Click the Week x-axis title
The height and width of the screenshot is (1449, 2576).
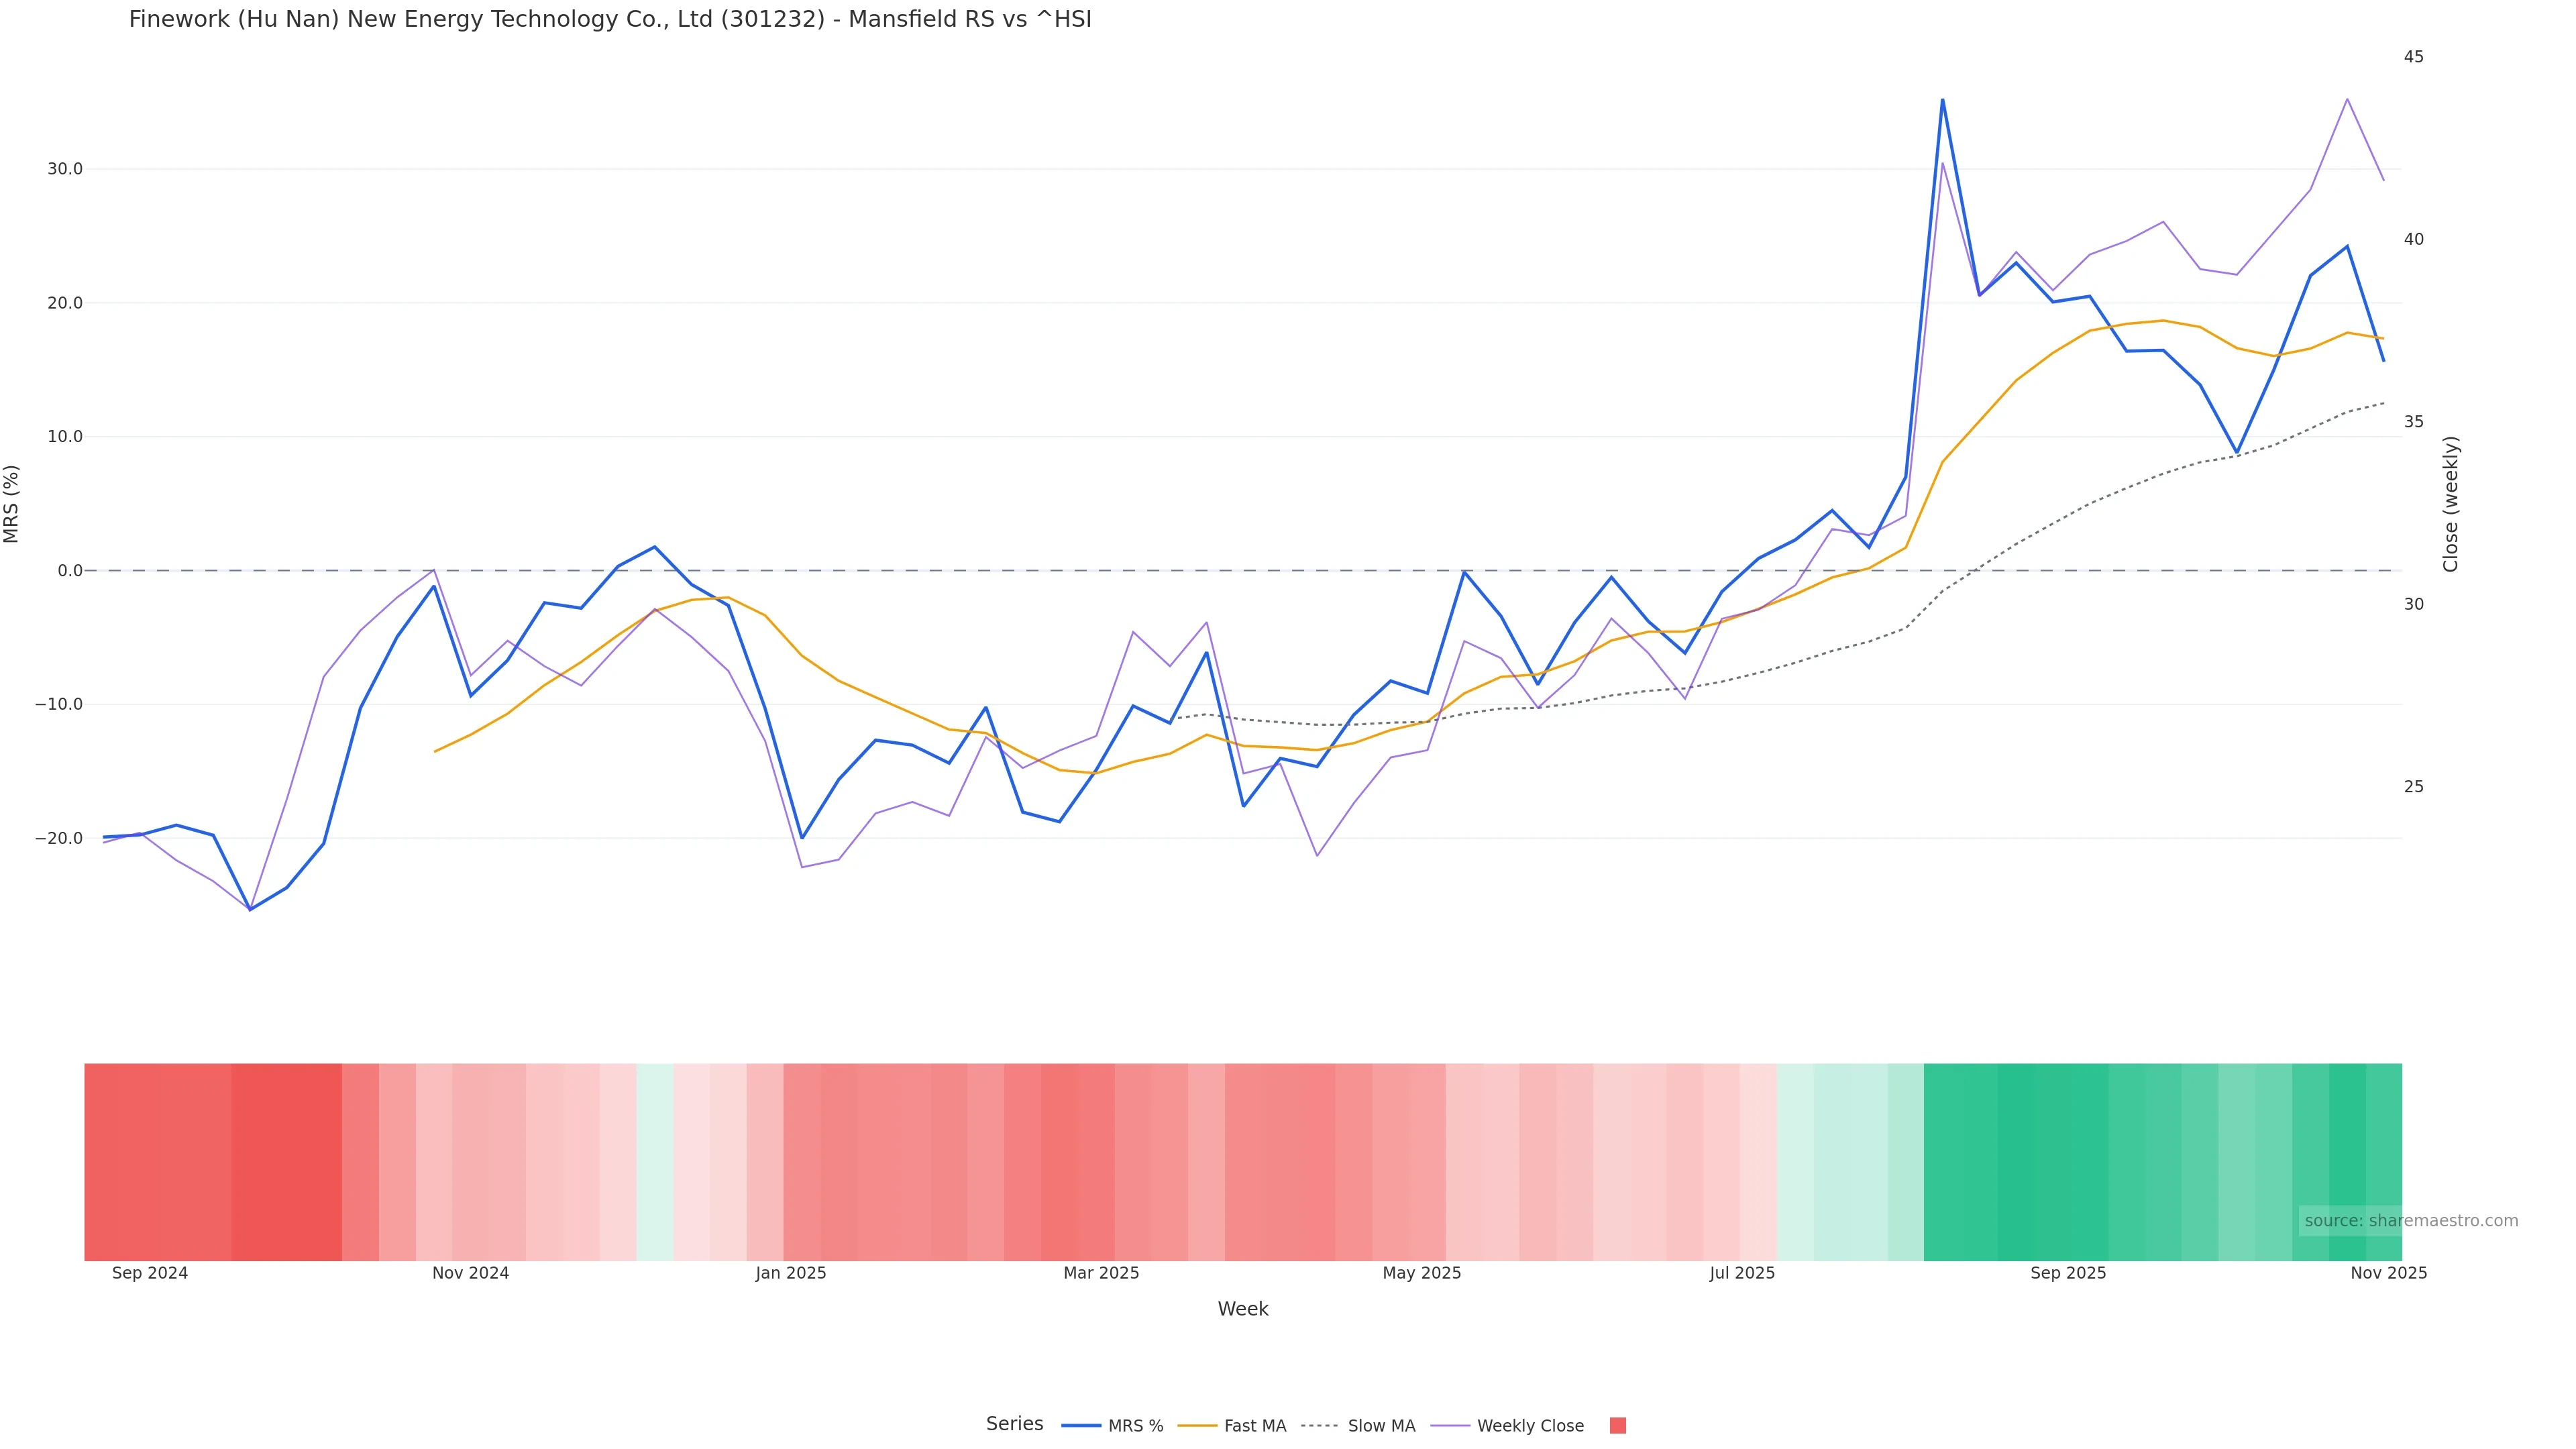coord(1243,1309)
